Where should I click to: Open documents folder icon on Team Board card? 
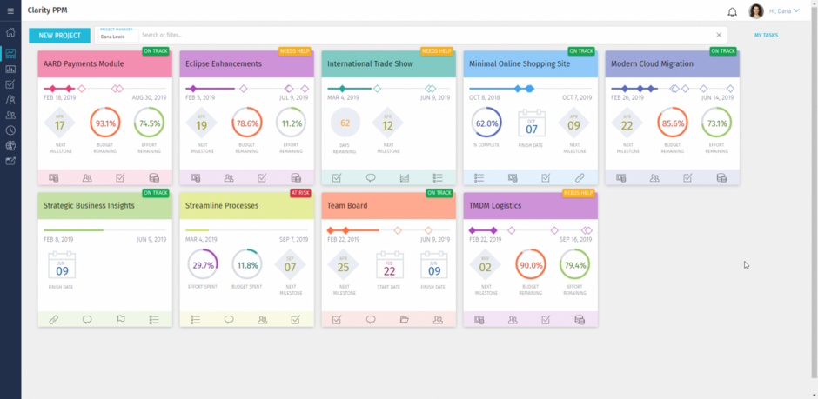point(404,320)
